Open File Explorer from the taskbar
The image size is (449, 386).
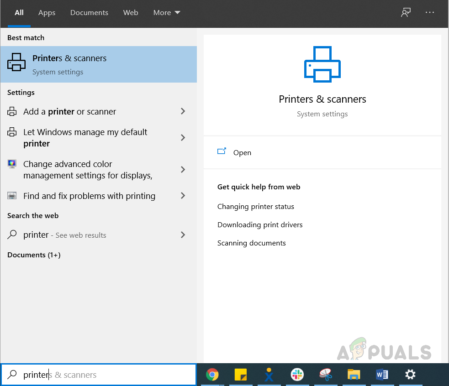tap(354, 375)
